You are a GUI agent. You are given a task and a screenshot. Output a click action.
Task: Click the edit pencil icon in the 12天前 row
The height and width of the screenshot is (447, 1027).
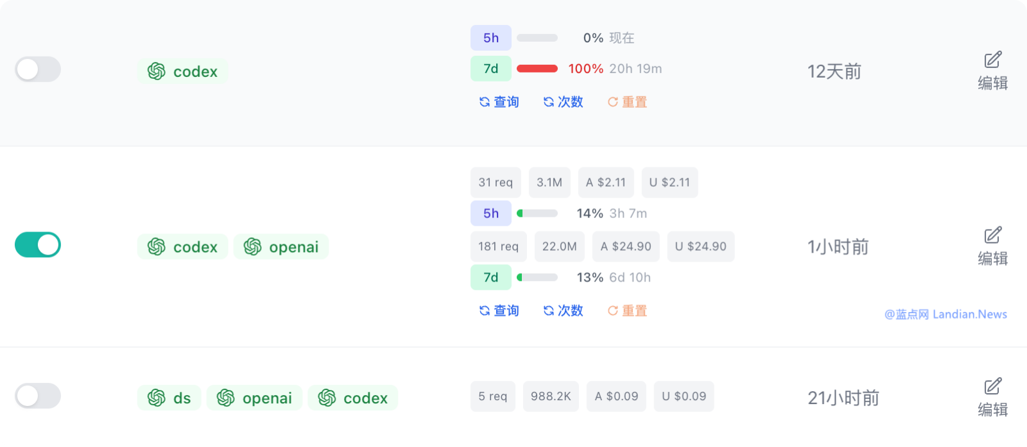click(993, 60)
